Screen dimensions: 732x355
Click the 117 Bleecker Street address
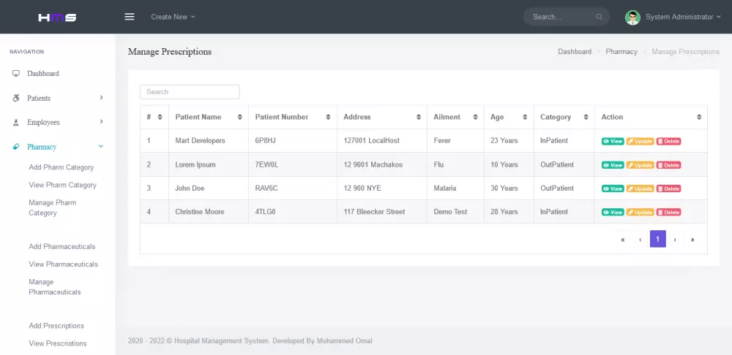click(374, 212)
